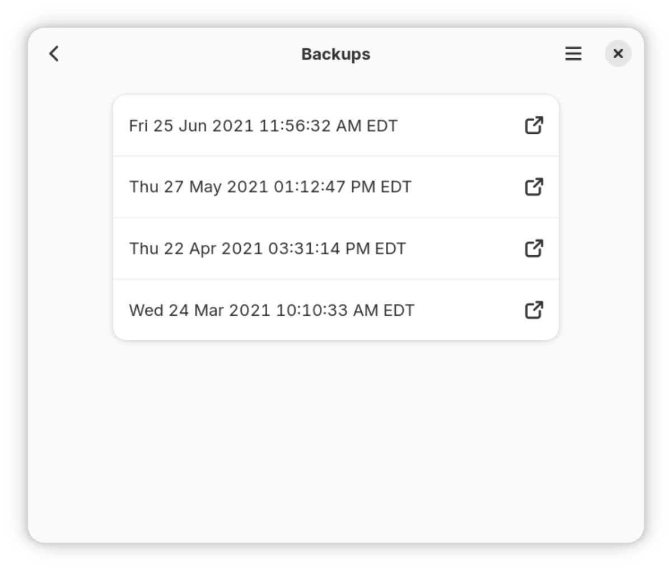Click empty area below the backup list
Image resolution: width=672 pixels, height=571 pixels.
point(336,437)
